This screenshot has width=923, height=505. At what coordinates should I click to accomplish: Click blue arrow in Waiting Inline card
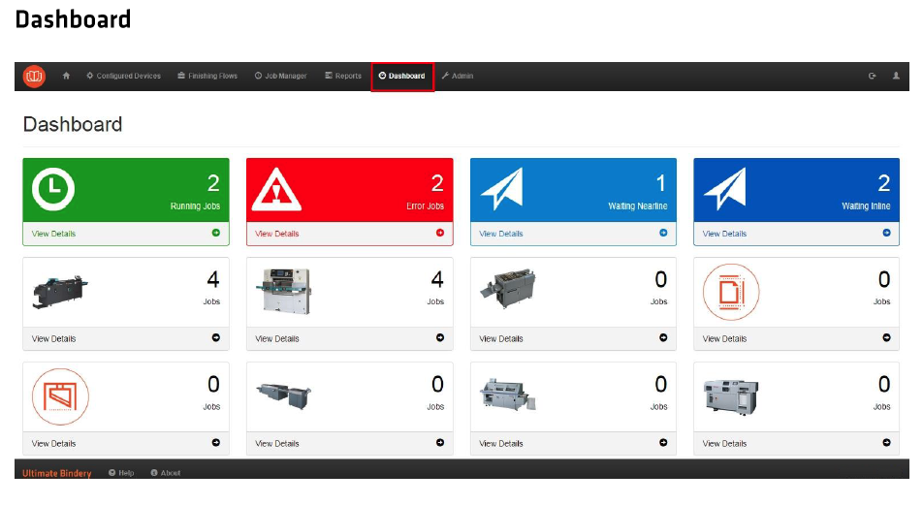886,233
